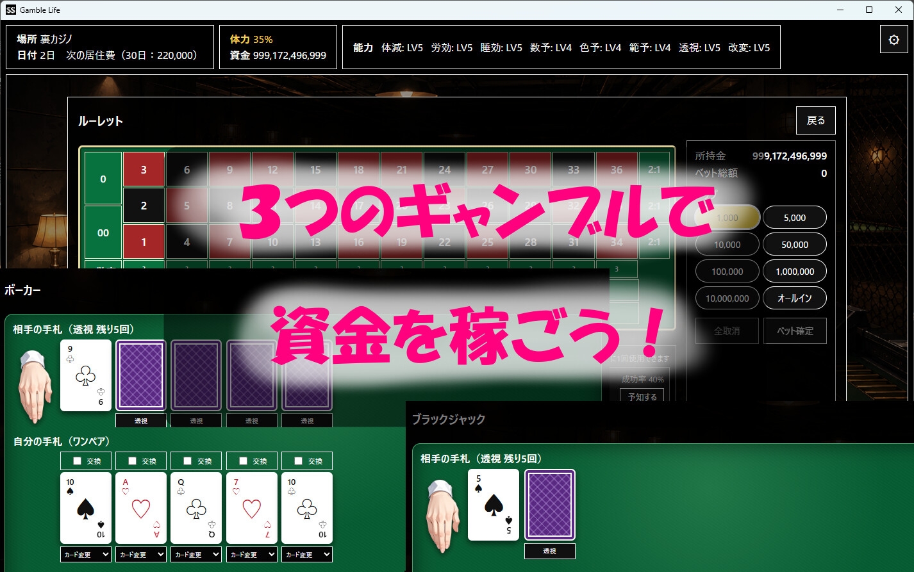Image resolution: width=914 pixels, height=572 pixels.
Task: Go all in with オールイン
Action: 795,298
